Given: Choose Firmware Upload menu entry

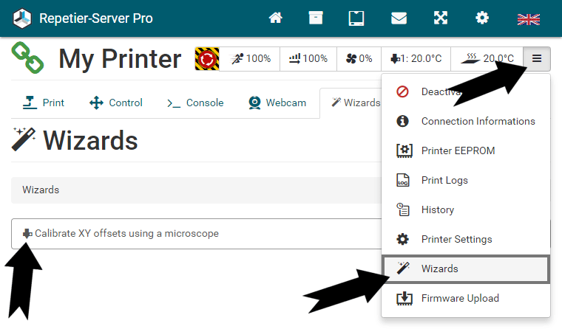Looking at the screenshot, I should coord(459,298).
